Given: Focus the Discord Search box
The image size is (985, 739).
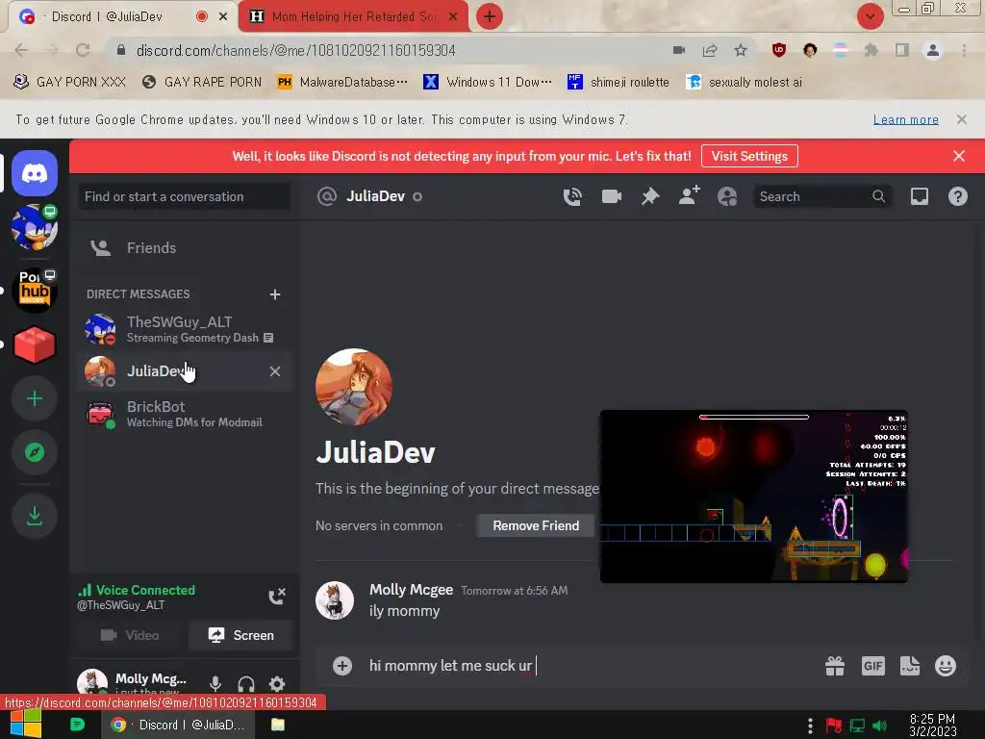Looking at the screenshot, I should (821, 196).
